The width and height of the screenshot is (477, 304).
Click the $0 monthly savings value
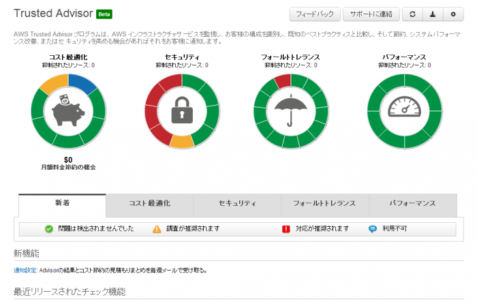click(x=68, y=159)
